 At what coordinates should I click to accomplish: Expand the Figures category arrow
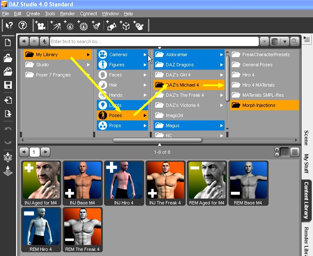pyautogui.click(x=145, y=65)
